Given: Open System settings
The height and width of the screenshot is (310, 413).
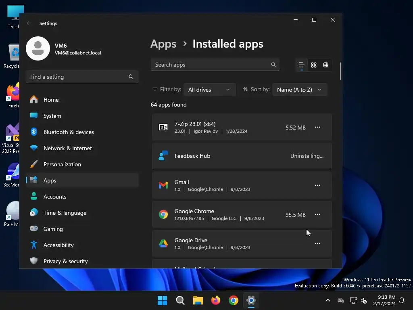Looking at the screenshot, I should [82, 116].
